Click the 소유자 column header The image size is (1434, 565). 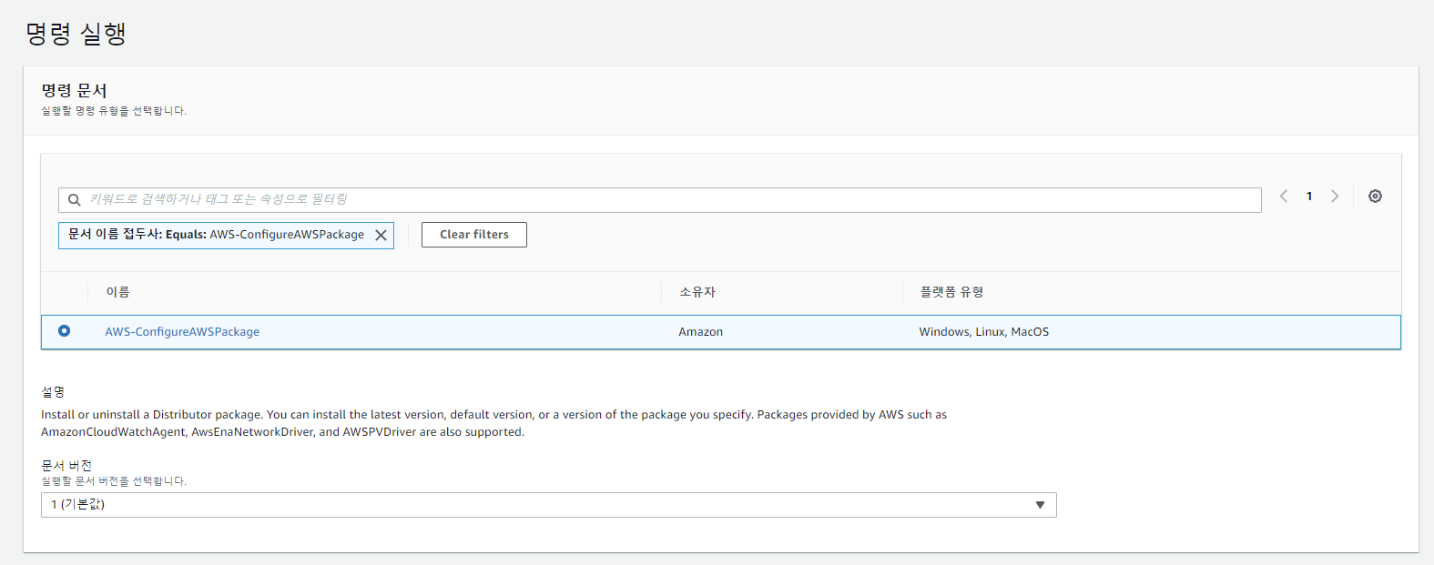pyautogui.click(x=697, y=292)
